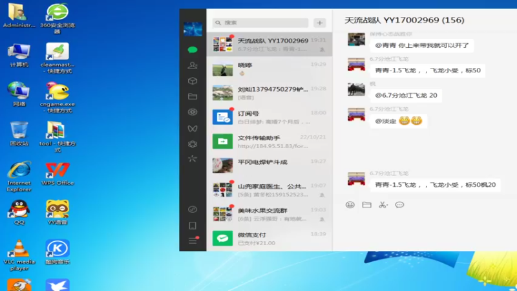Click the send file folder icon

[x=366, y=205]
